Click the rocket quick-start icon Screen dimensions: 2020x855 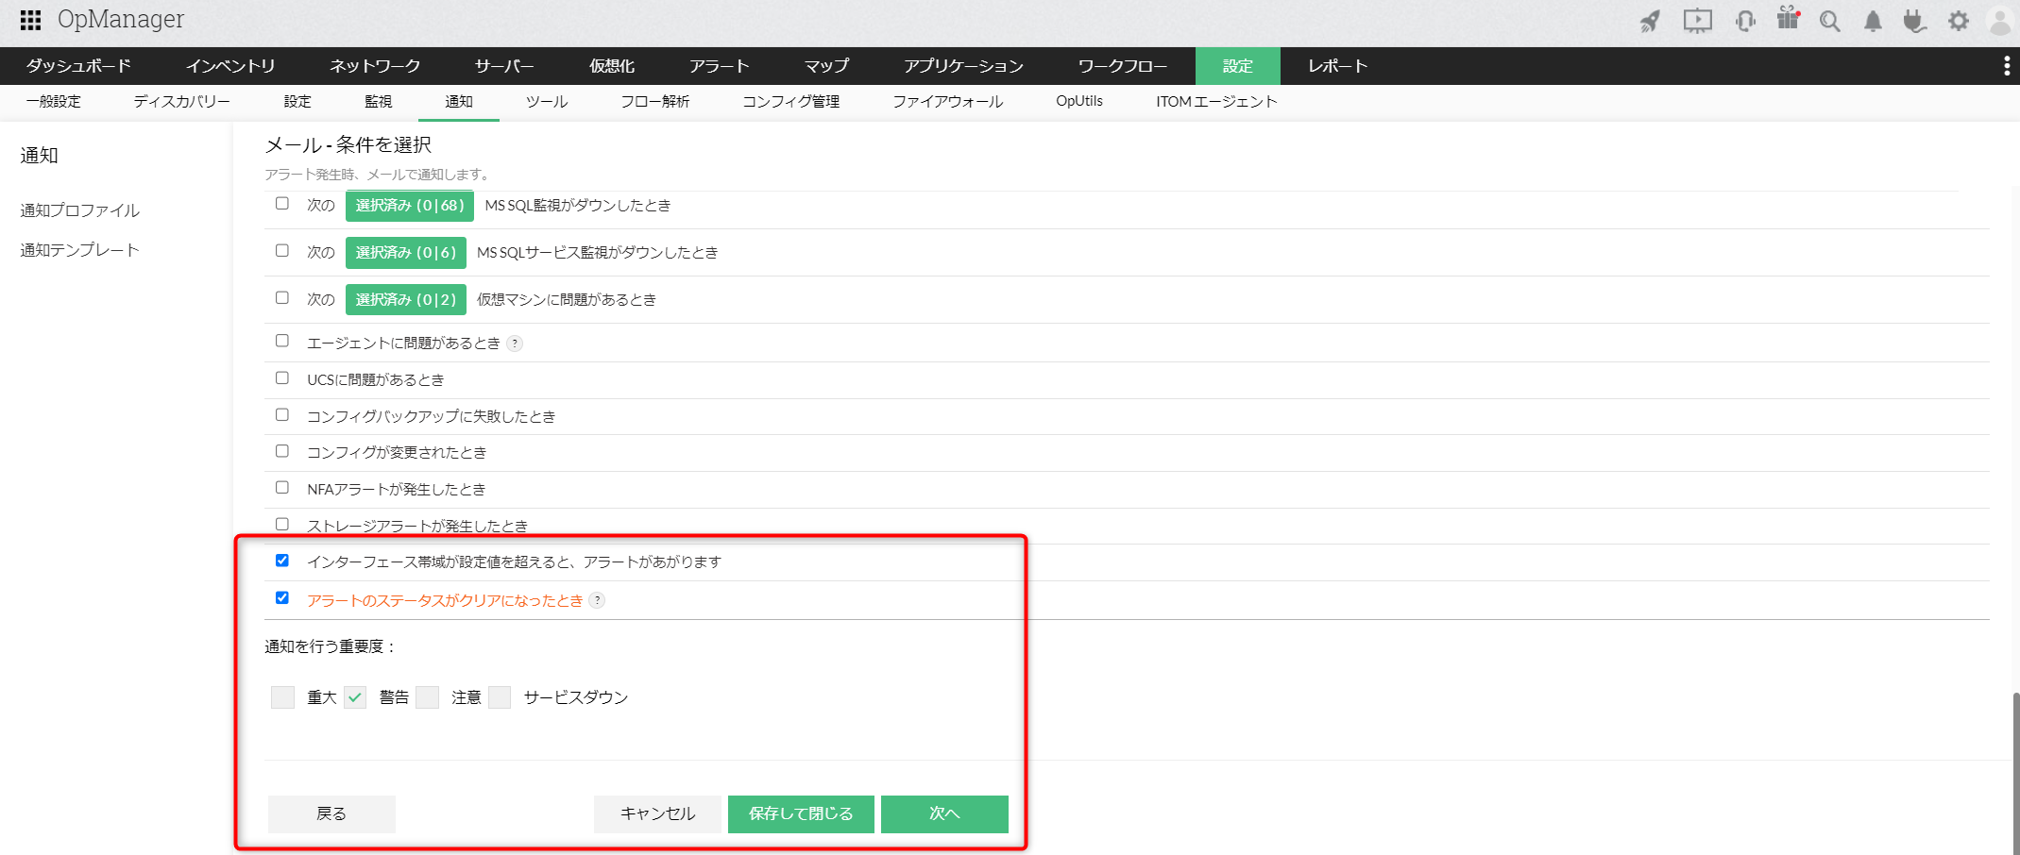pyautogui.click(x=1650, y=21)
